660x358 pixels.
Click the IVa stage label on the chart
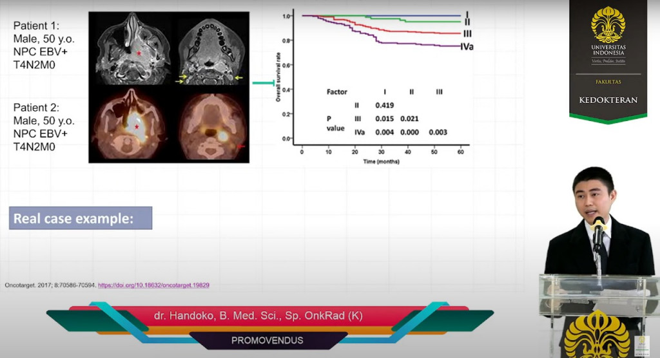(467, 47)
